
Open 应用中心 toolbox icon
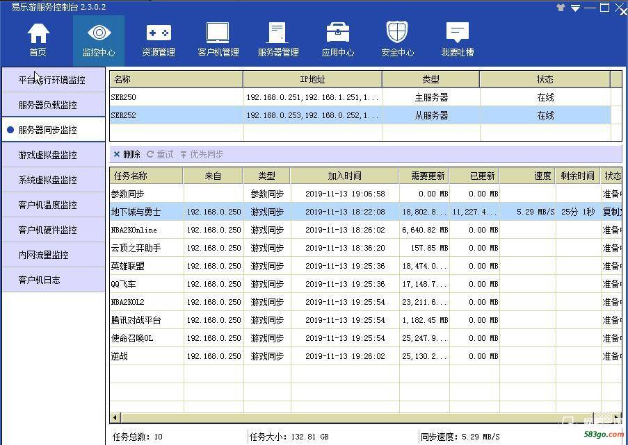pos(337,40)
